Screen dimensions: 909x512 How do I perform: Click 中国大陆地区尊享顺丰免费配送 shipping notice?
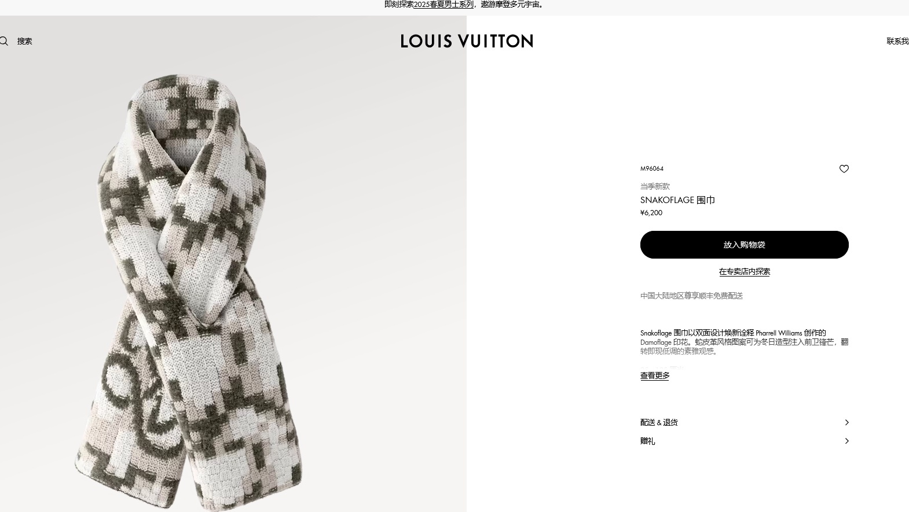[691, 296]
